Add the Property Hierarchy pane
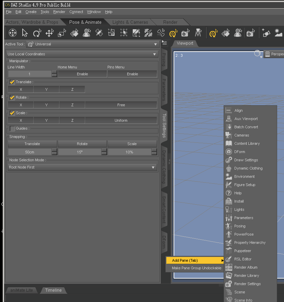This screenshot has height=302, width=284. [250, 243]
